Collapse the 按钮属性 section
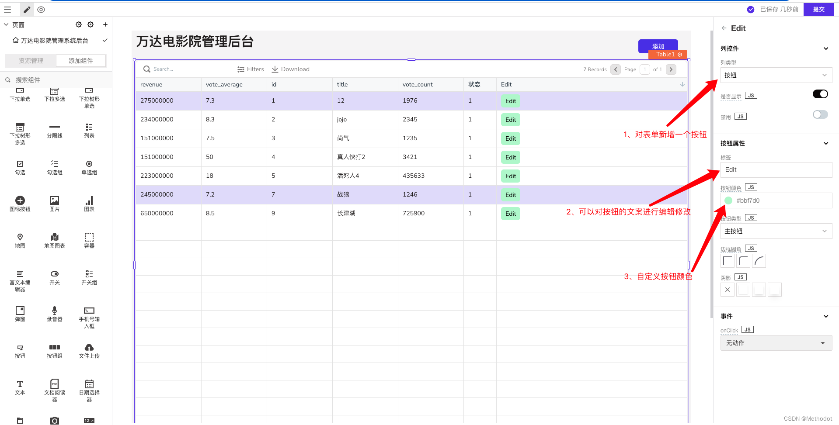839x425 pixels. pyautogui.click(x=826, y=143)
